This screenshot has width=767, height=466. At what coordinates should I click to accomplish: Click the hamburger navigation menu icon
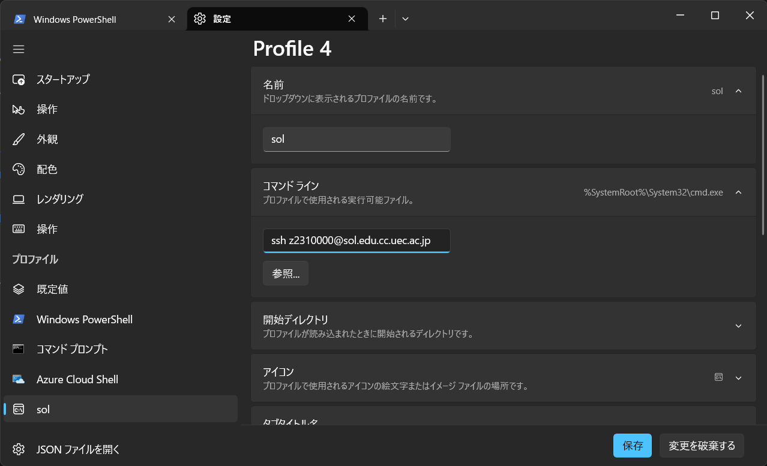tap(19, 49)
